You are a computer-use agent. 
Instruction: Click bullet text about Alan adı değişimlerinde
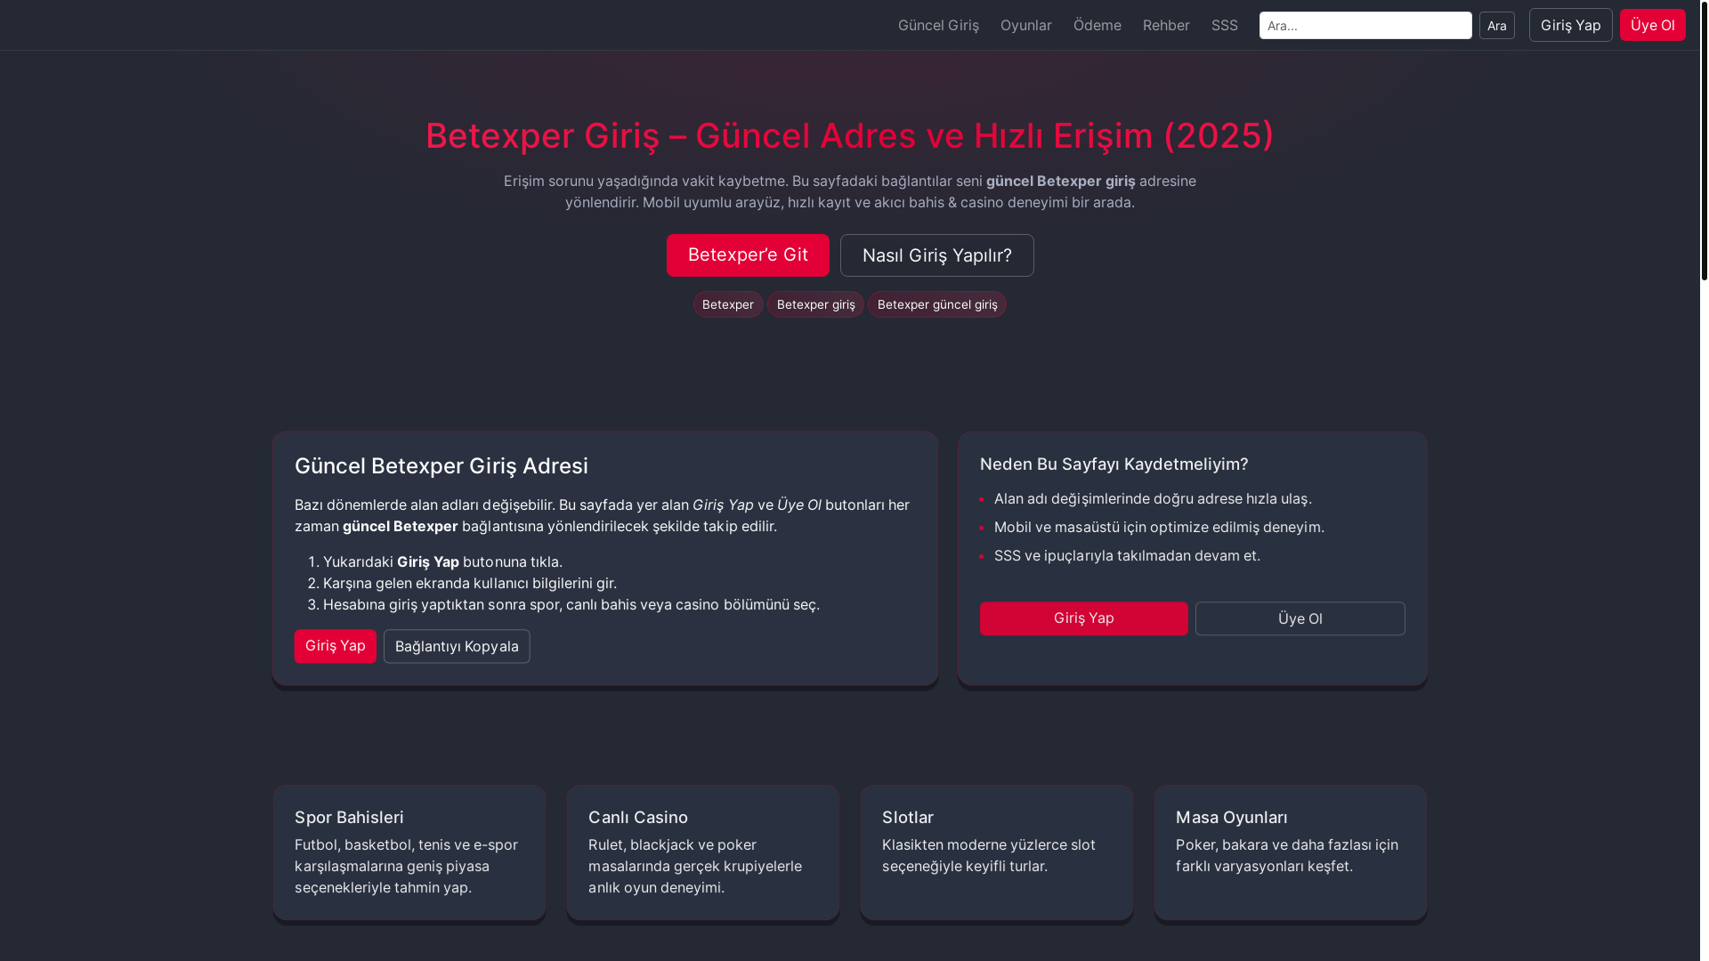[1153, 498]
